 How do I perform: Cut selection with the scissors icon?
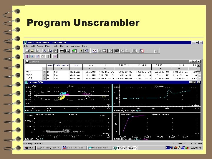[44, 51]
